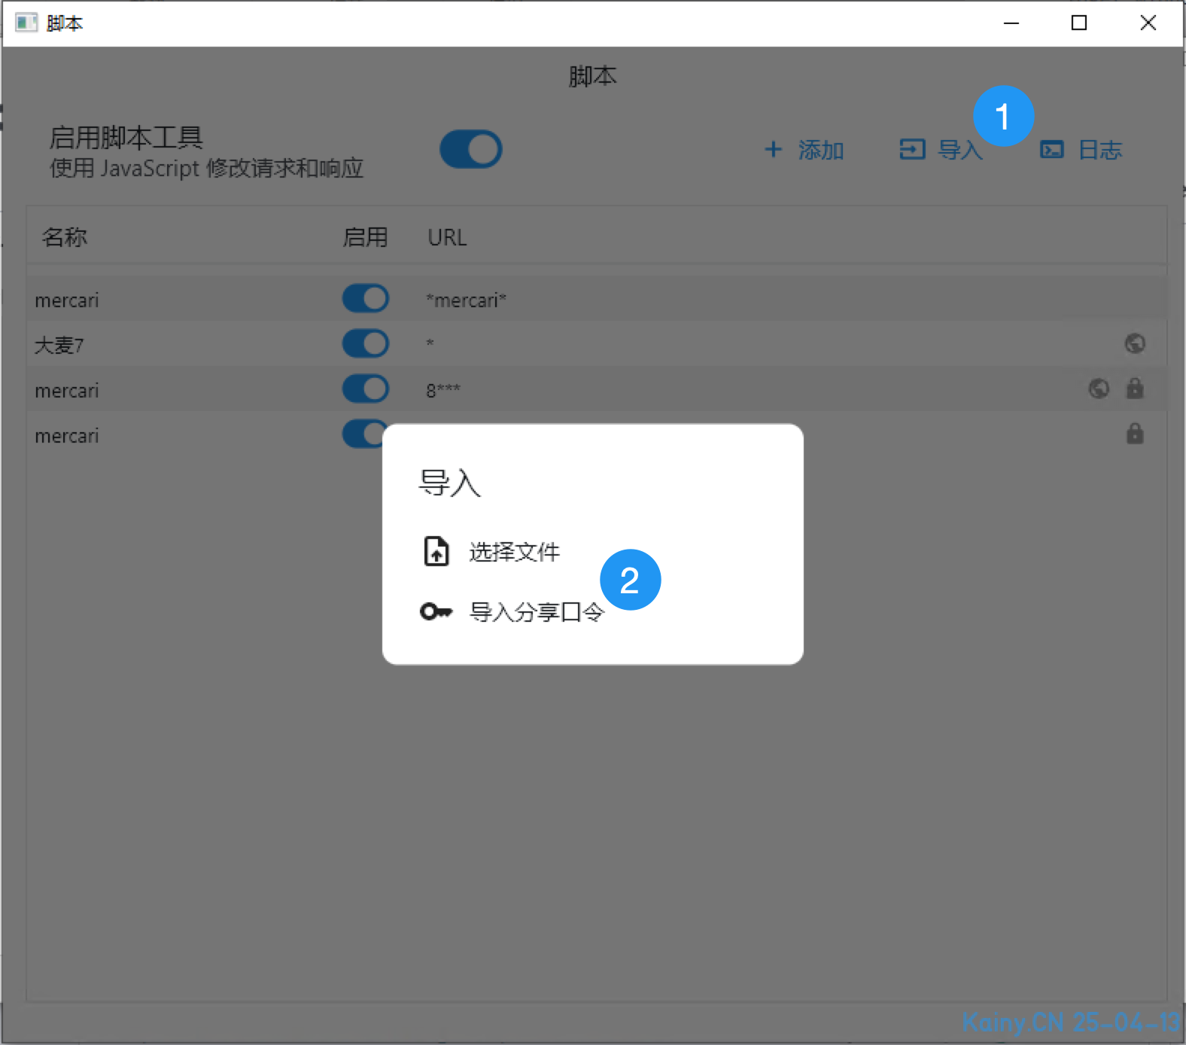1186x1045 pixels.
Task: Select the *mercari* URL entry in first row
Action: (466, 300)
